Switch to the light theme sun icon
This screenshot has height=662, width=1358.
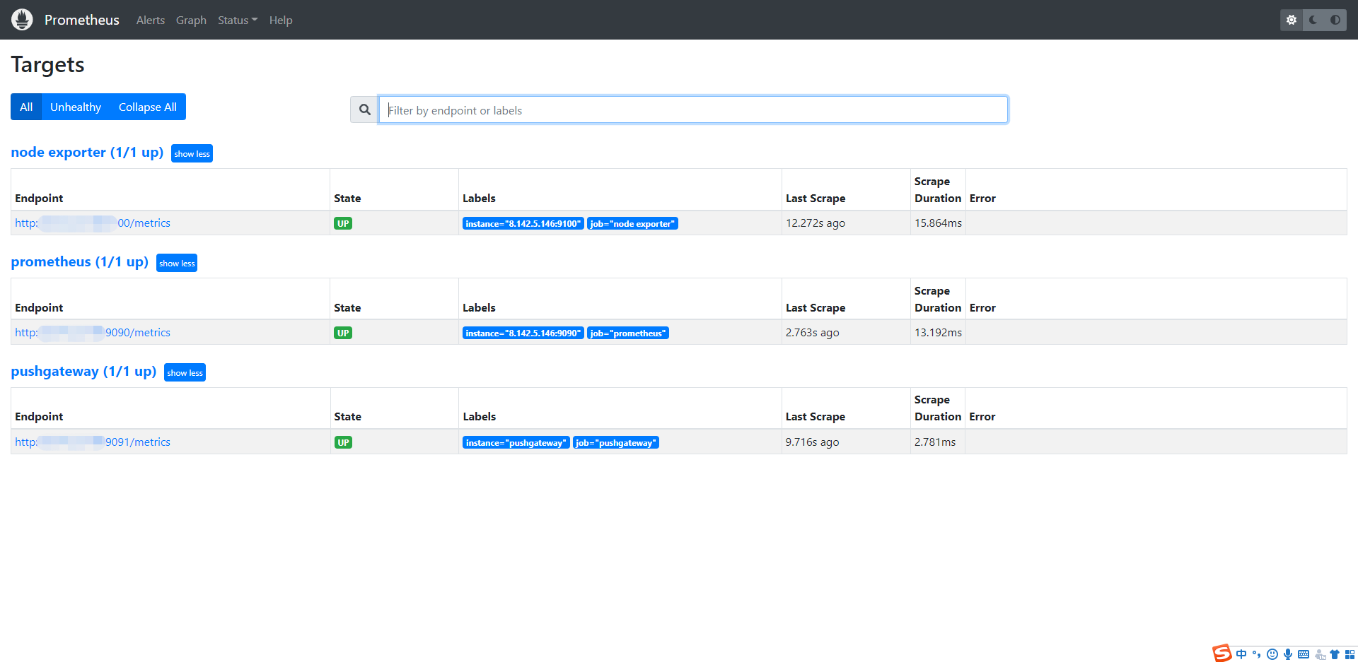pos(1292,20)
